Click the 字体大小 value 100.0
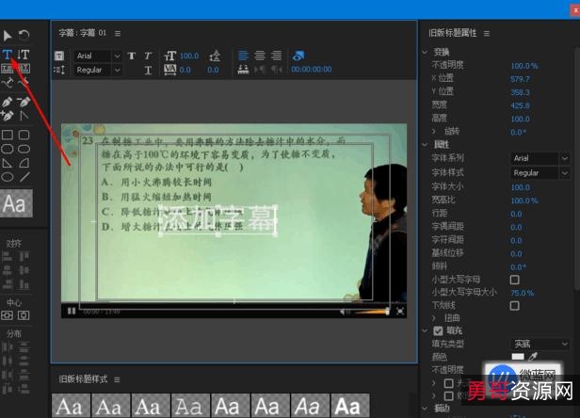Viewport: 580px width, 418px height. click(521, 186)
